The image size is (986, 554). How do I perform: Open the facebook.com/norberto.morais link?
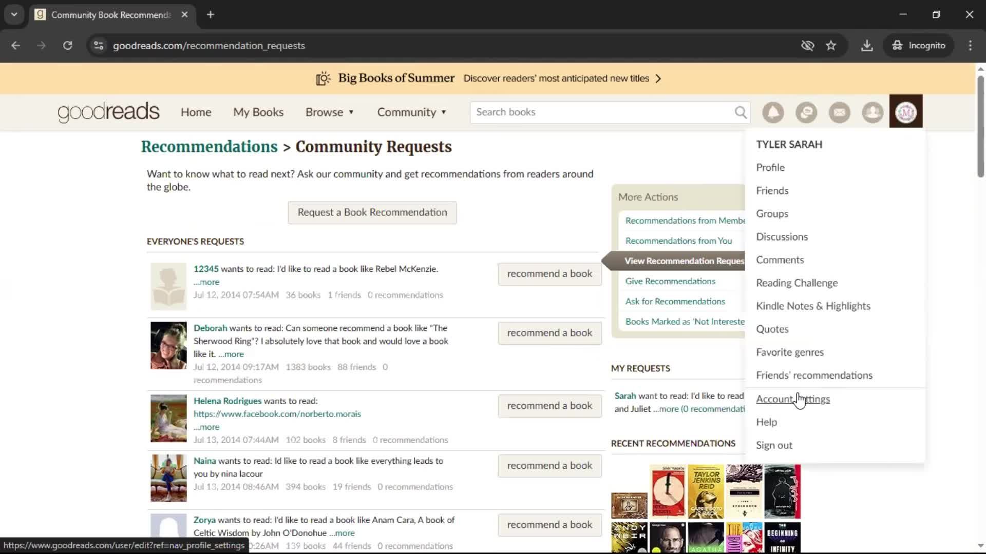[277, 414]
